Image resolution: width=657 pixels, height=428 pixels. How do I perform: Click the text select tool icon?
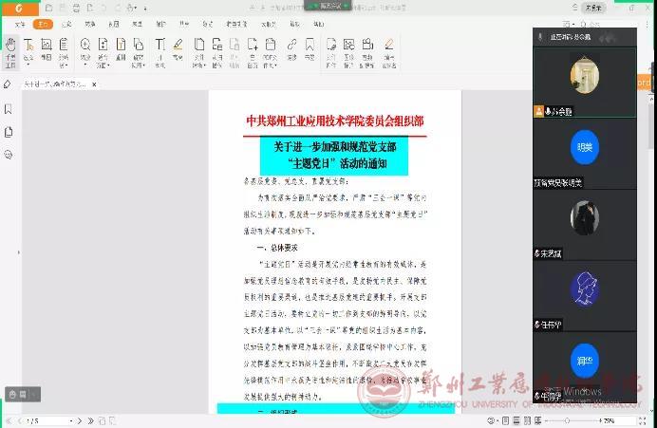(28, 48)
